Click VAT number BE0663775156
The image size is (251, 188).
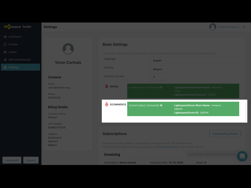pos(57,127)
